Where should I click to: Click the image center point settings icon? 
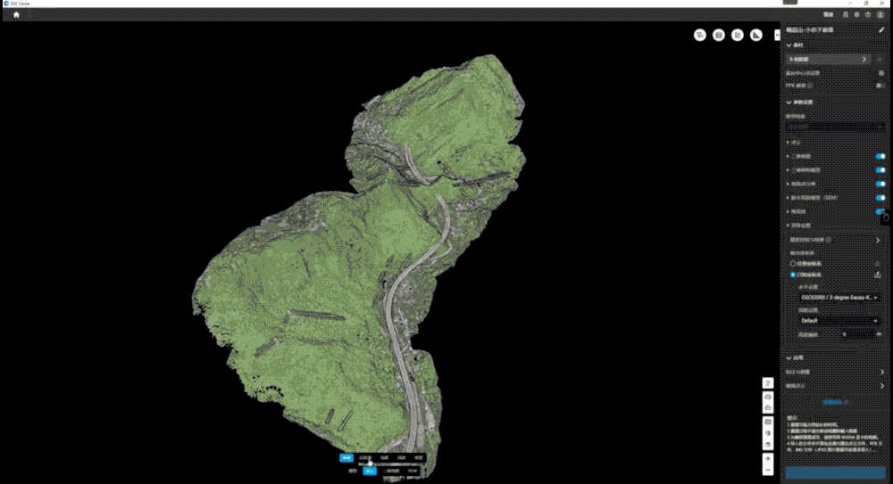881,73
